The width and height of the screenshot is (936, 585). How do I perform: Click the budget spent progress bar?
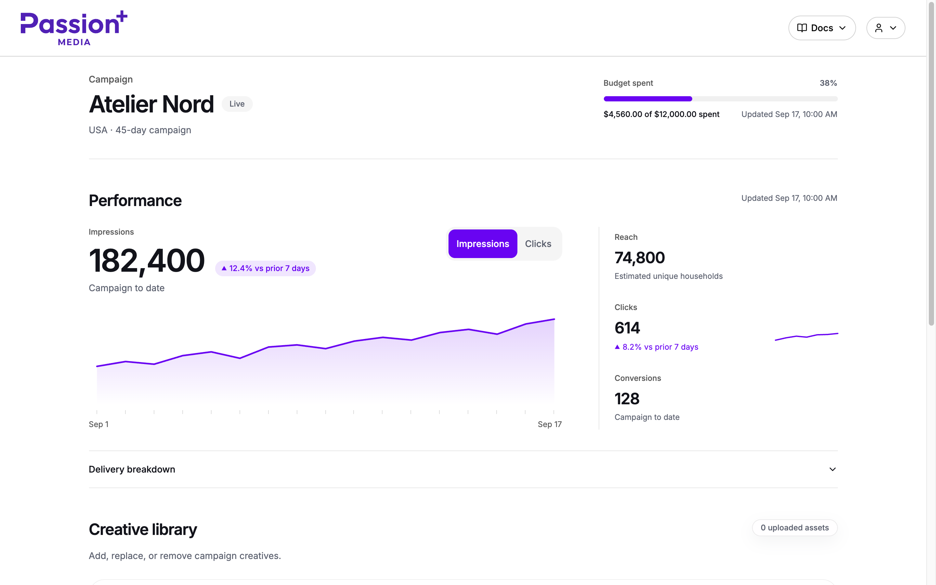721,99
